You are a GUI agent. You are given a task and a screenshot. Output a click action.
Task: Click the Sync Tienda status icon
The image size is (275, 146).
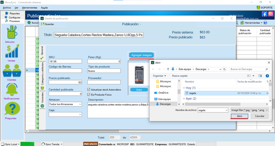[43, 144]
